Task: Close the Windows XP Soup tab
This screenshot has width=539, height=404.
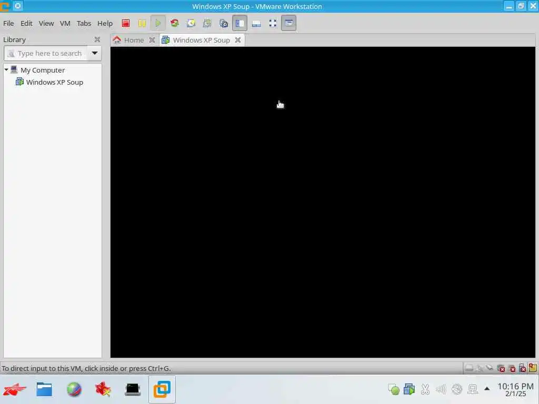Action: pos(238,40)
